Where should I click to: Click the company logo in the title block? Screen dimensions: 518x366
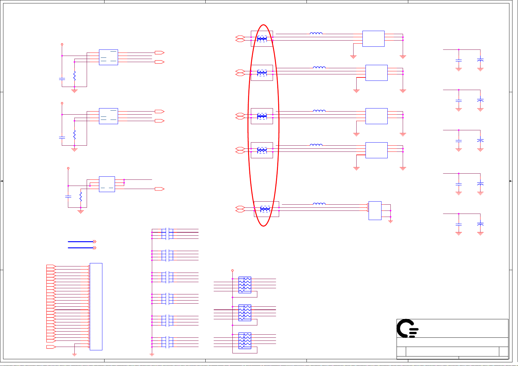[407, 329]
